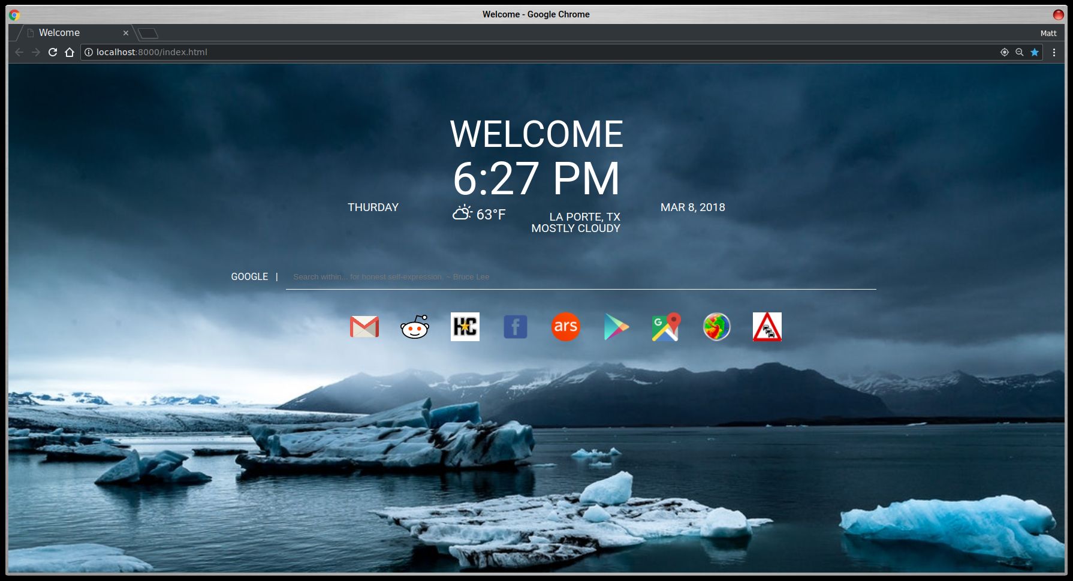Click the forward navigation arrow
The width and height of the screenshot is (1073, 581).
pos(35,52)
